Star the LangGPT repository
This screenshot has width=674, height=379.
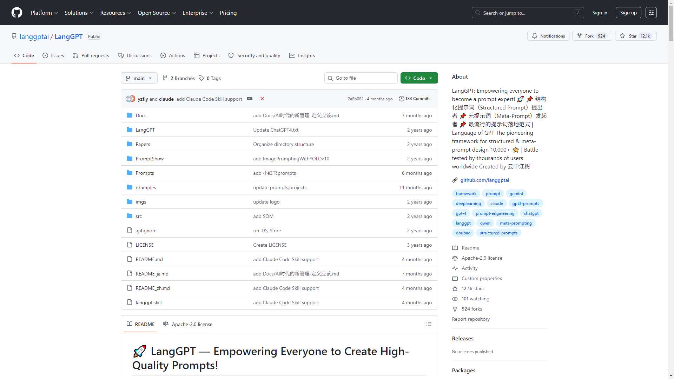pyautogui.click(x=636, y=36)
